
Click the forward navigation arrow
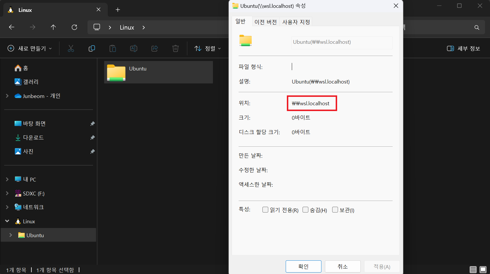click(33, 27)
